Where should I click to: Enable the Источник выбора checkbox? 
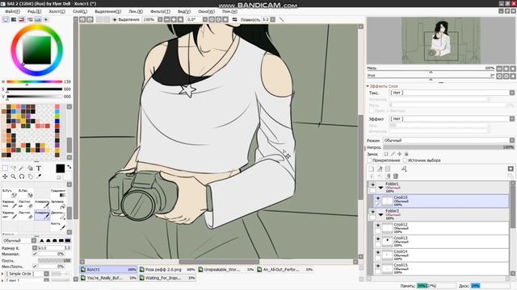405,160
